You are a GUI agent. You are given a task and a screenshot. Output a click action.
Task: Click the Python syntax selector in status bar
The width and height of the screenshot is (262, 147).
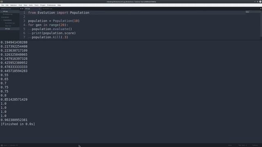point(255,145)
